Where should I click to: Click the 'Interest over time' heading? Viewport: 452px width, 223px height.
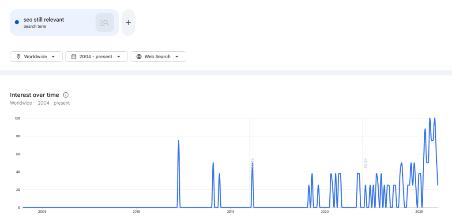point(34,95)
